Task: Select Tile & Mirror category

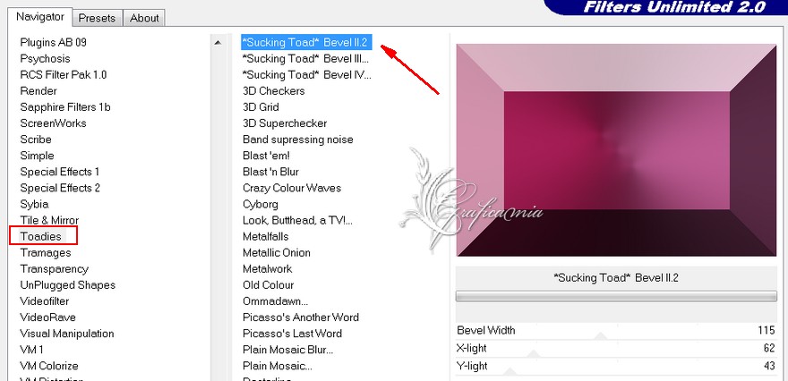Action: [x=49, y=220]
